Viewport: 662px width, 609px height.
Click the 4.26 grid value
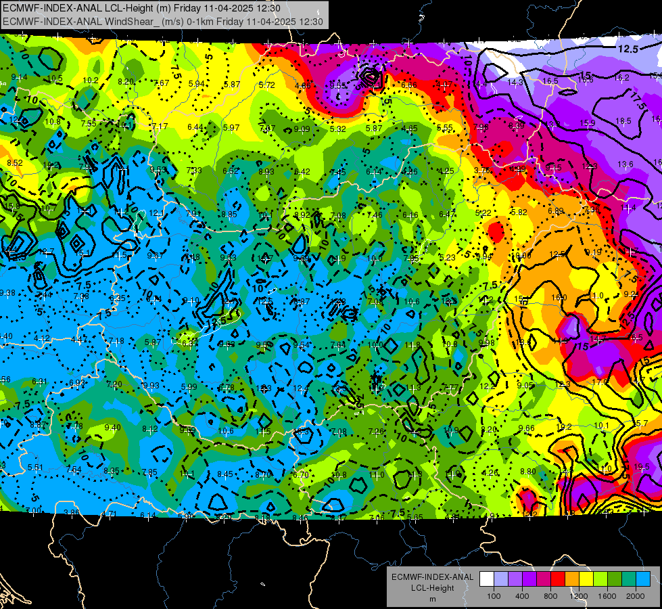[x=490, y=472]
